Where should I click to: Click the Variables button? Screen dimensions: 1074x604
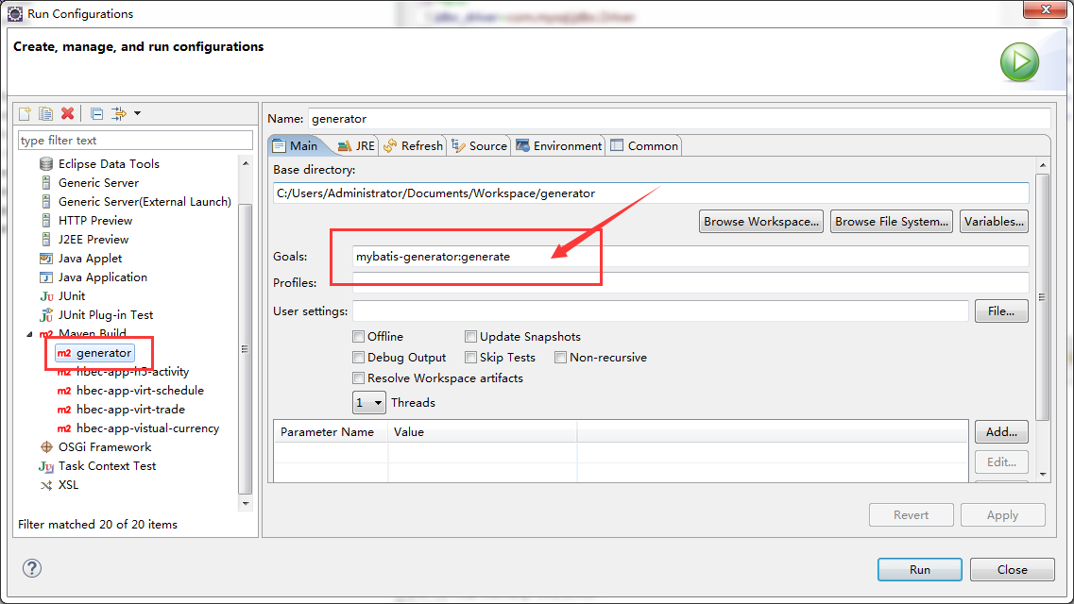[994, 222]
